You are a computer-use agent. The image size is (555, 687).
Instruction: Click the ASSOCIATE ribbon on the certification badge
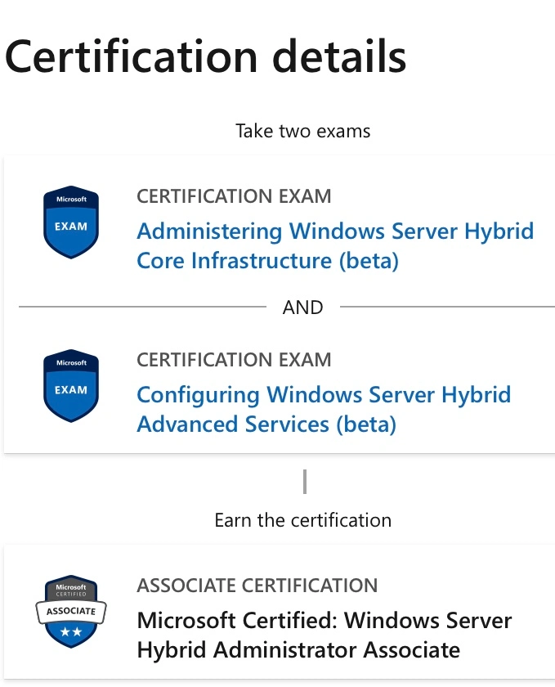point(71,611)
